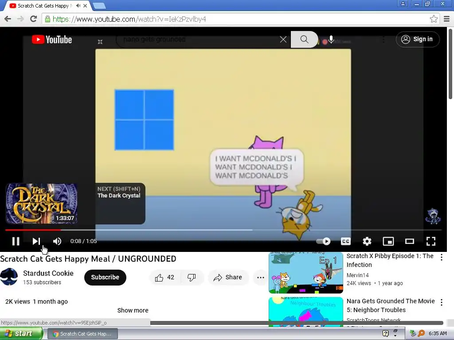Enter full screen mode
Screen dimensions: 454x340
431,241
